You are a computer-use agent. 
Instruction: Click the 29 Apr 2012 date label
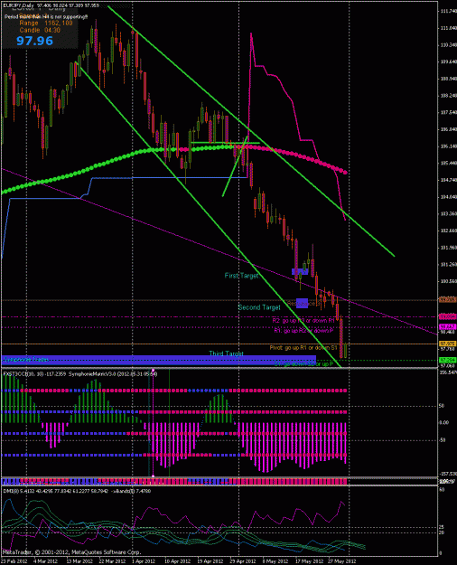click(x=244, y=561)
